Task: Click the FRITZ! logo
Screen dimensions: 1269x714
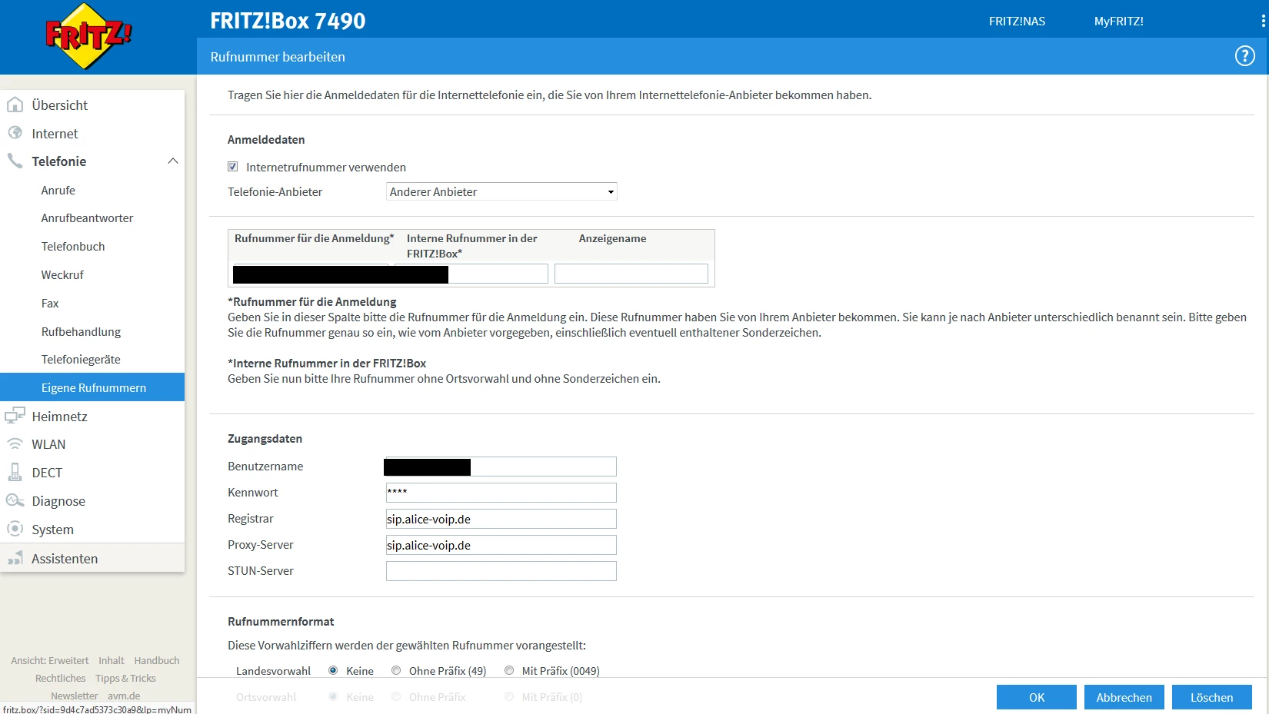Action: click(x=88, y=35)
